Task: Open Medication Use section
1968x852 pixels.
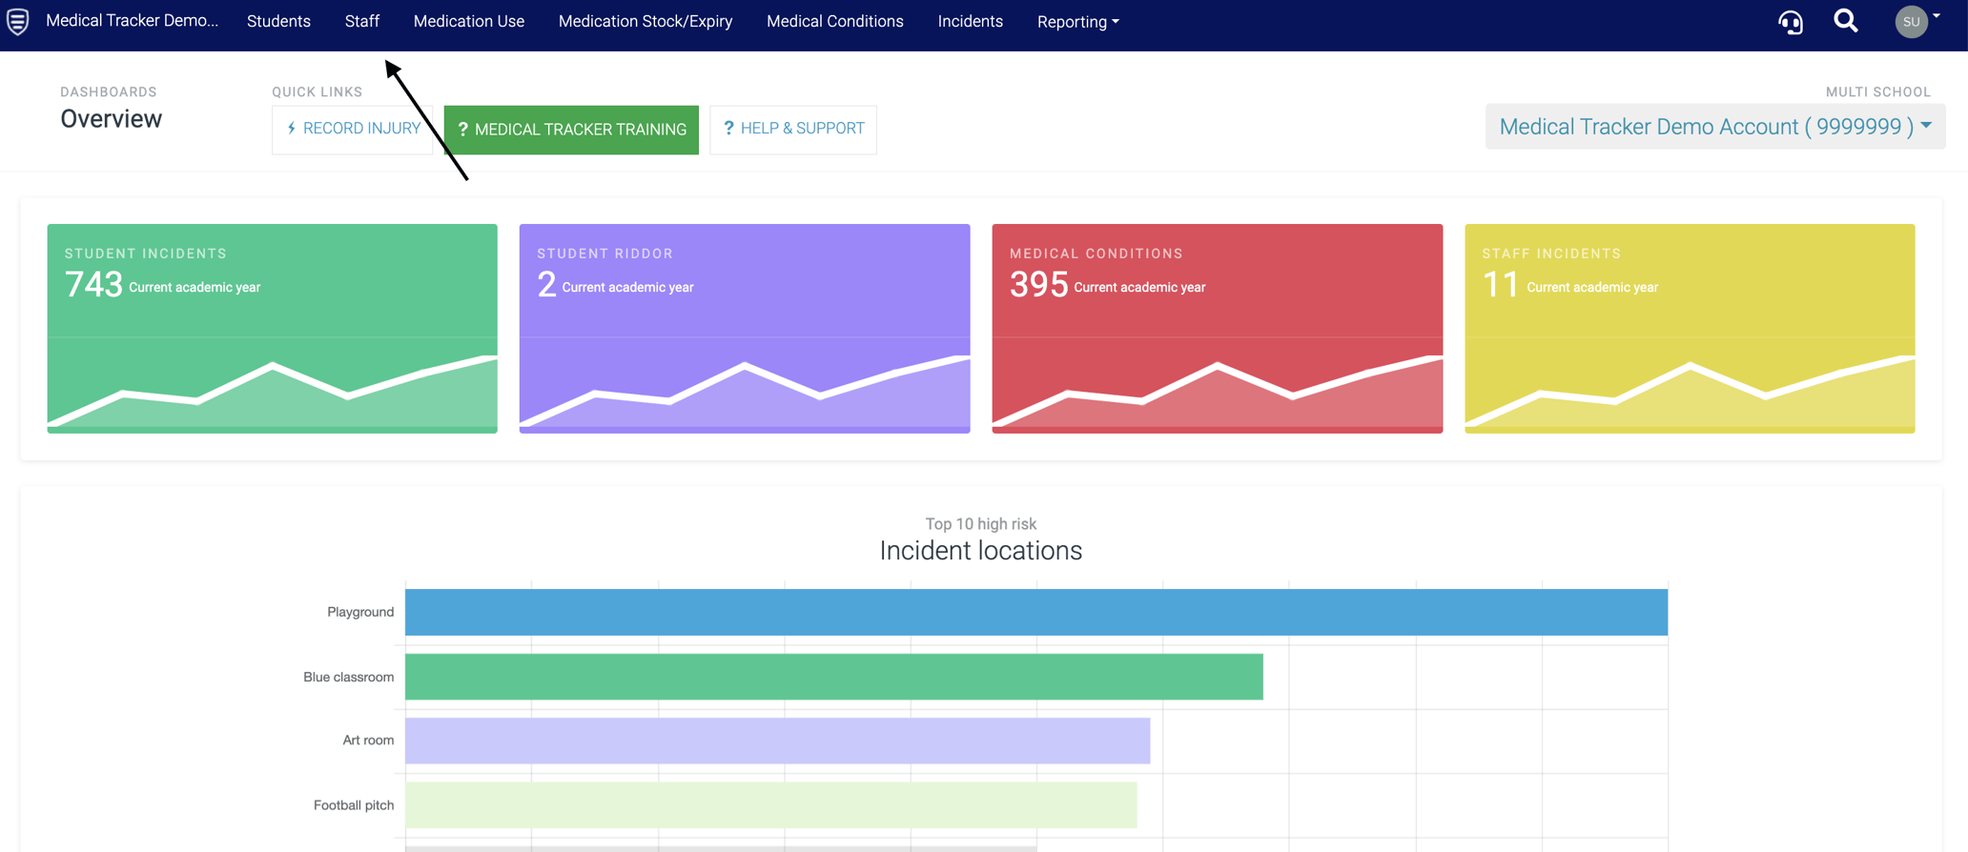Action: click(x=469, y=21)
